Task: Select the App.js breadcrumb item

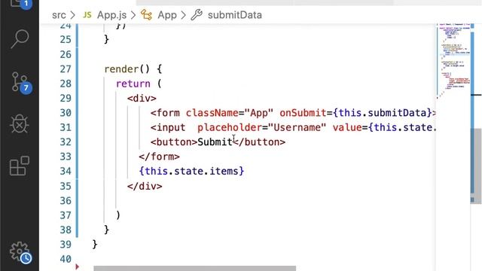Action: 111,15
